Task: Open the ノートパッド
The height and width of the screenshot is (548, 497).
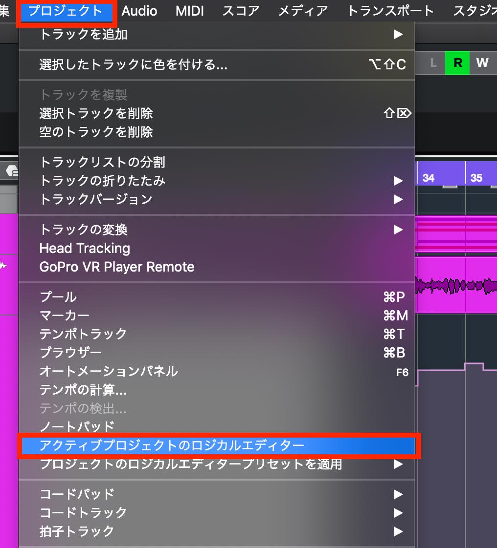Action: tap(217, 427)
